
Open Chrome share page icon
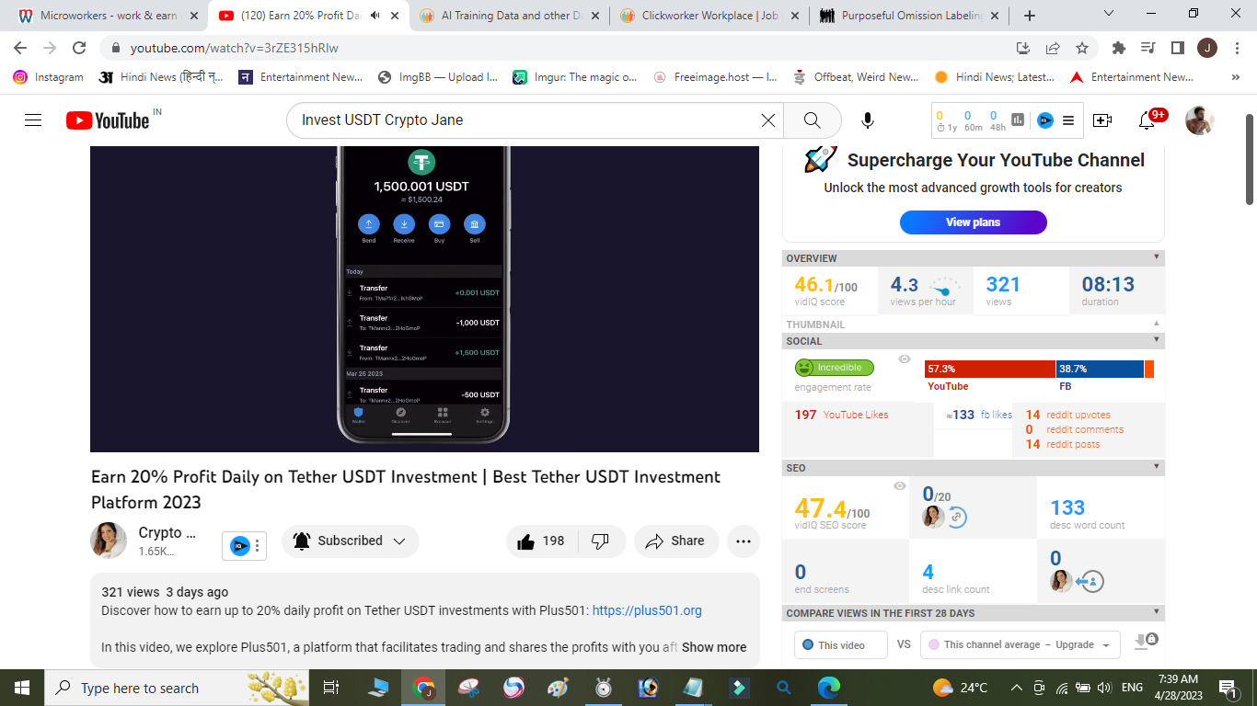coord(1053,48)
